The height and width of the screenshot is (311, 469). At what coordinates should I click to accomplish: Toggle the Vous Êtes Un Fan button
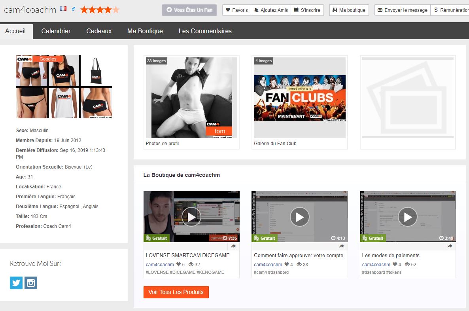point(189,10)
